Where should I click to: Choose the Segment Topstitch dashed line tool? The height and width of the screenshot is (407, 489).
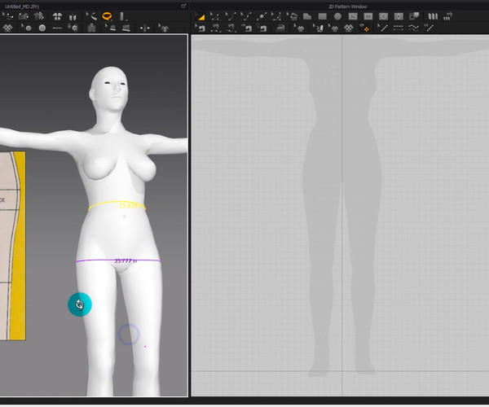[399, 28]
